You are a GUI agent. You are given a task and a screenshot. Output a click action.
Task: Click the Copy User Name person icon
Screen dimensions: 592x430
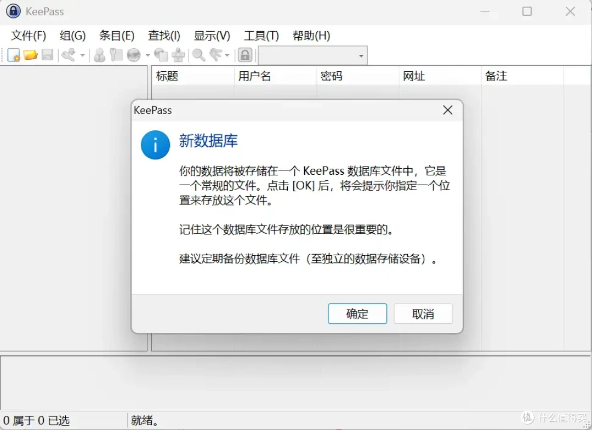click(x=99, y=55)
